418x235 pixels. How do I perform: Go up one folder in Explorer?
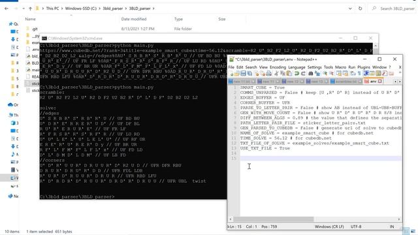click(30, 8)
